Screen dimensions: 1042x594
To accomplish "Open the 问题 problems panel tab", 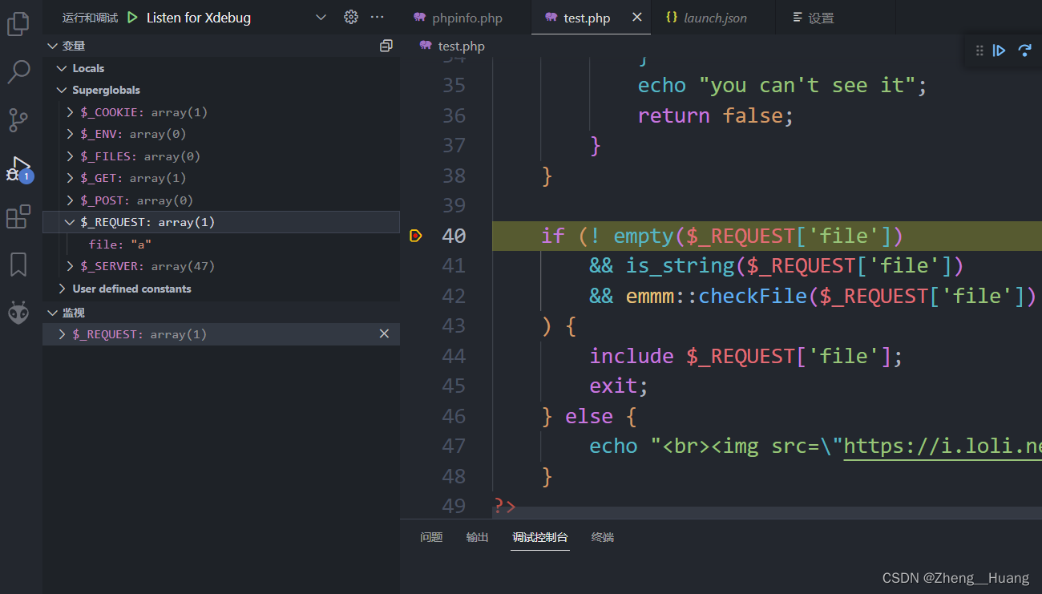I will point(431,537).
